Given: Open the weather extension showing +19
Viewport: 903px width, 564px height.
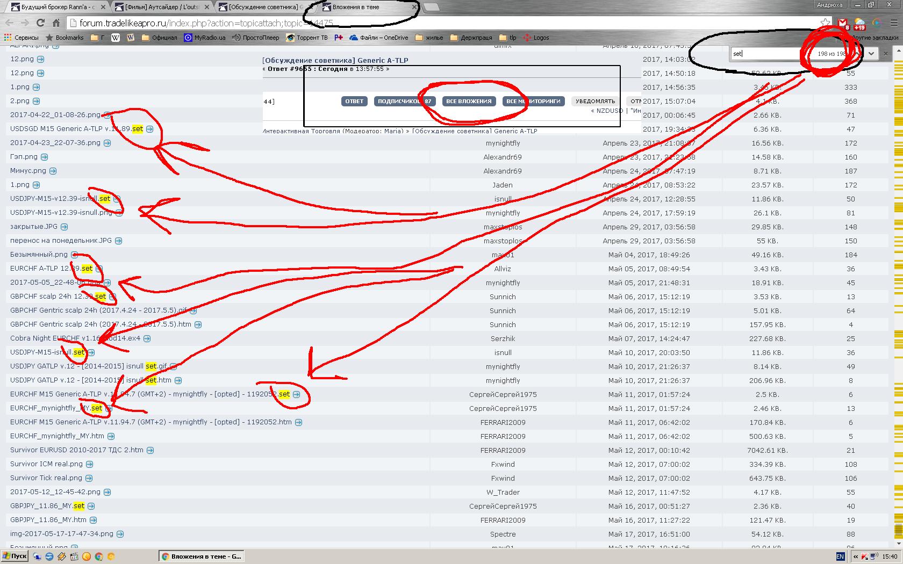Looking at the screenshot, I should pyautogui.click(x=859, y=24).
